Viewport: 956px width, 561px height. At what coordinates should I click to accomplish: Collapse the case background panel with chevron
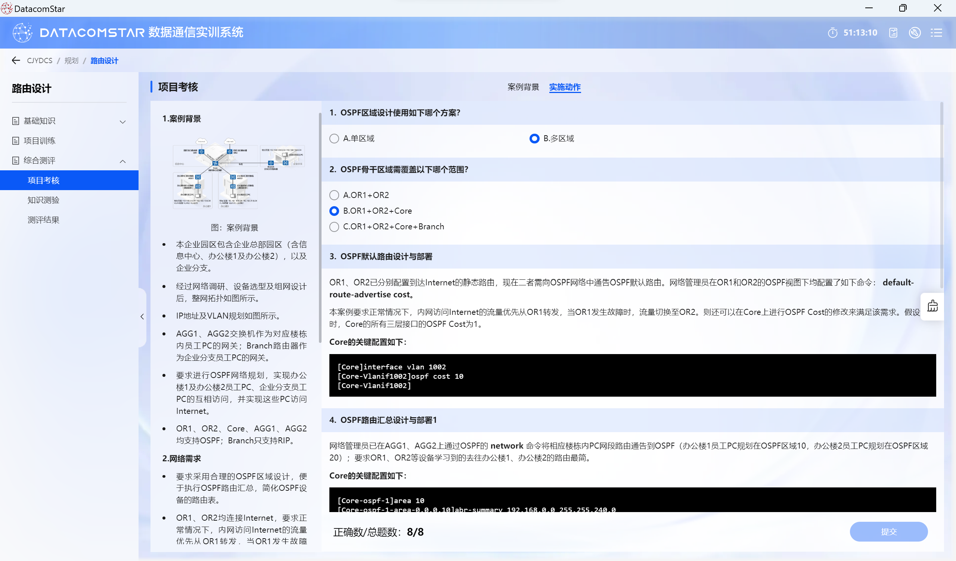[142, 316]
